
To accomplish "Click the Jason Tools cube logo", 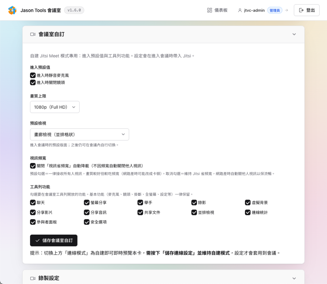I will pos(12,10).
